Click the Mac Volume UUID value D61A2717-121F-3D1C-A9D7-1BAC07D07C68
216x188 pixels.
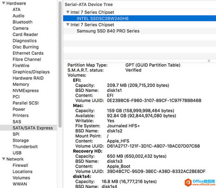pyautogui.click(x=153, y=146)
